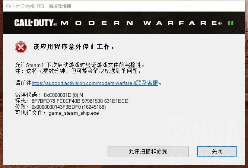
Task: Click the Call of Duty logo
Action: 35,23
